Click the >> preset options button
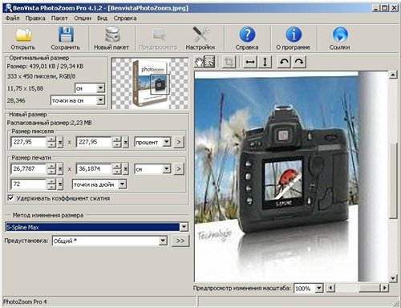 tap(180, 241)
